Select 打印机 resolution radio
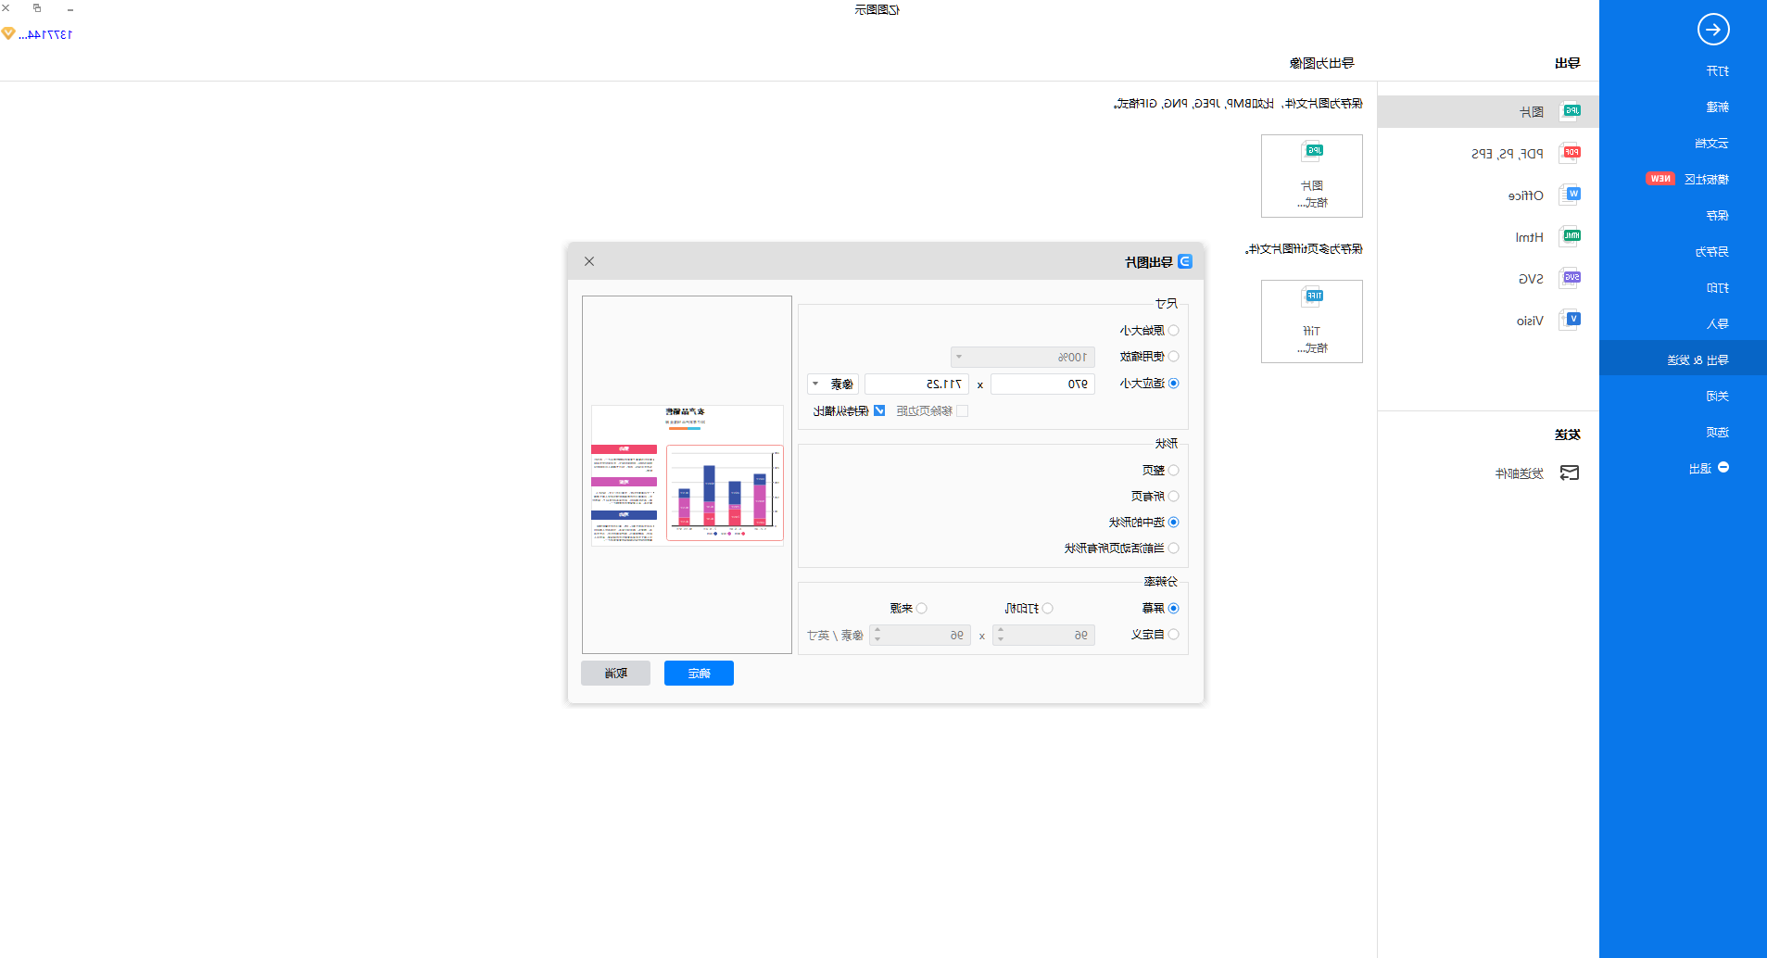 (x=1047, y=609)
